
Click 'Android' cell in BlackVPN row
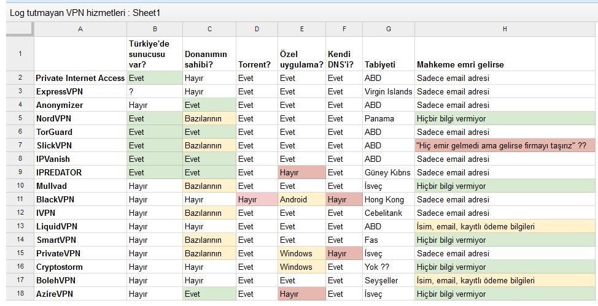click(x=301, y=199)
